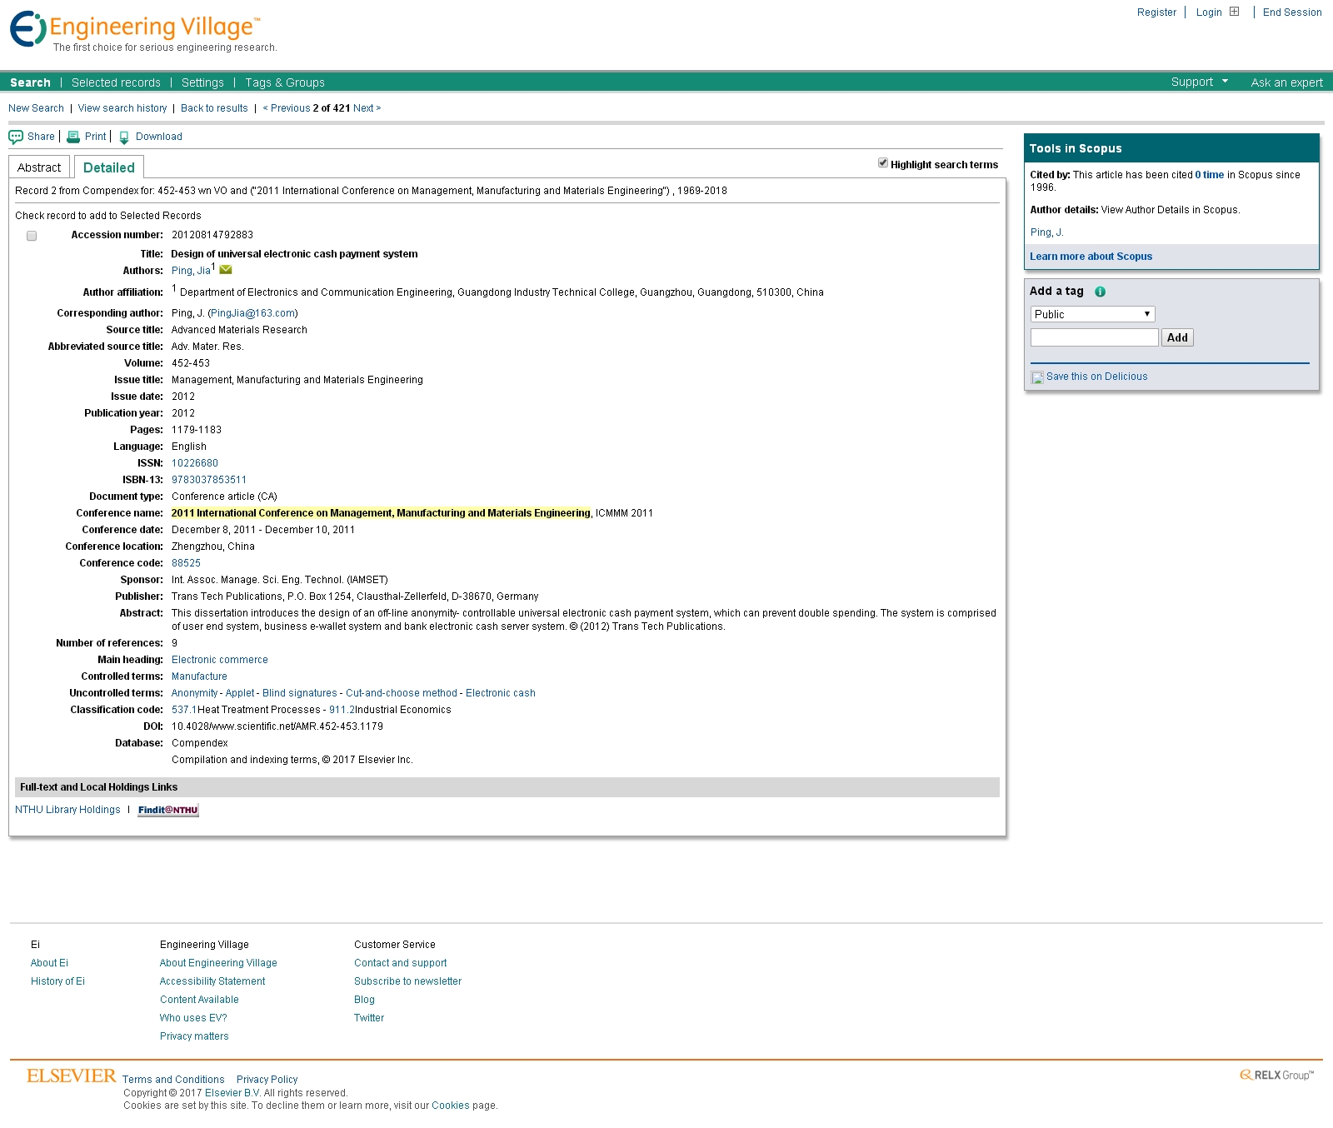Open View search history
This screenshot has width=1333, height=1128.
point(122,108)
